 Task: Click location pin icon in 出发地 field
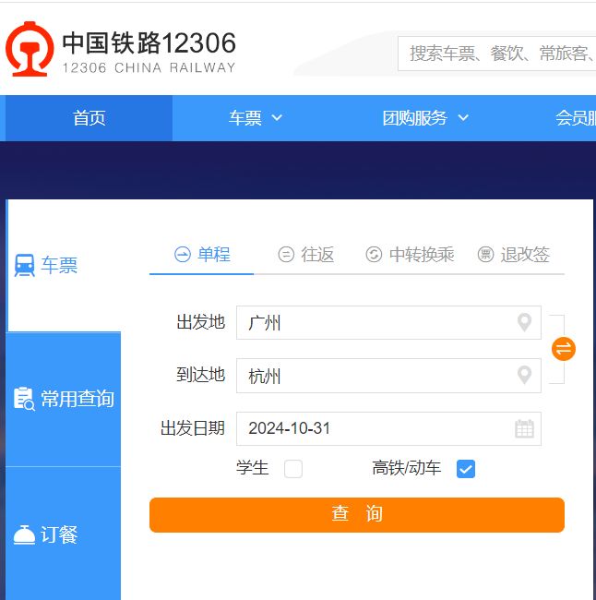pos(524,323)
